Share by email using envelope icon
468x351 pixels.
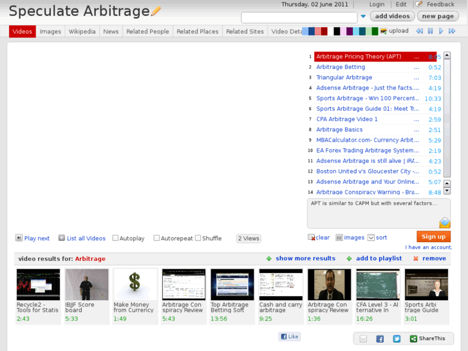(363, 339)
